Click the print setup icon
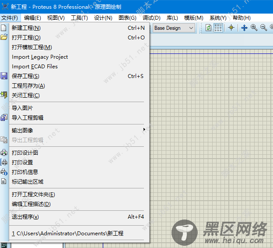The image size is (273, 248). (4, 162)
